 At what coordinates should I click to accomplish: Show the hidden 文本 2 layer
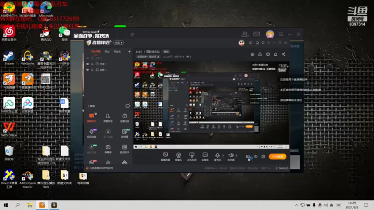tap(87, 58)
